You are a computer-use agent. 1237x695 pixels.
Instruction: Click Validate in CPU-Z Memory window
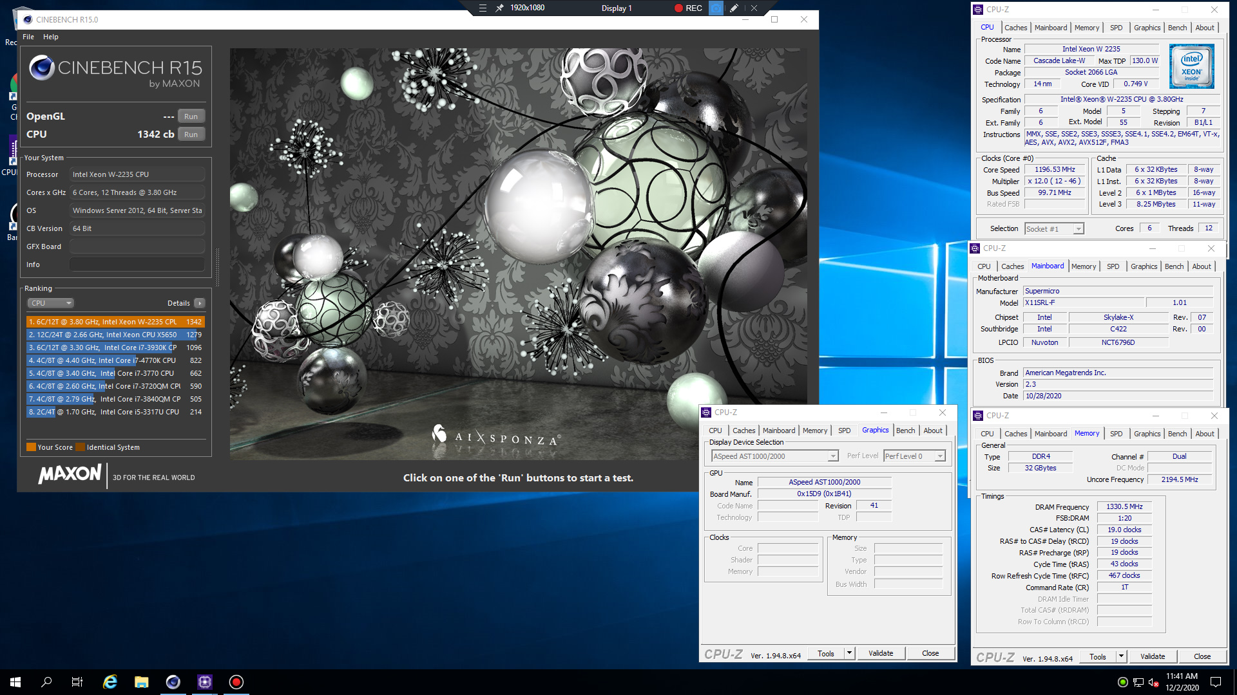(1153, 656)
